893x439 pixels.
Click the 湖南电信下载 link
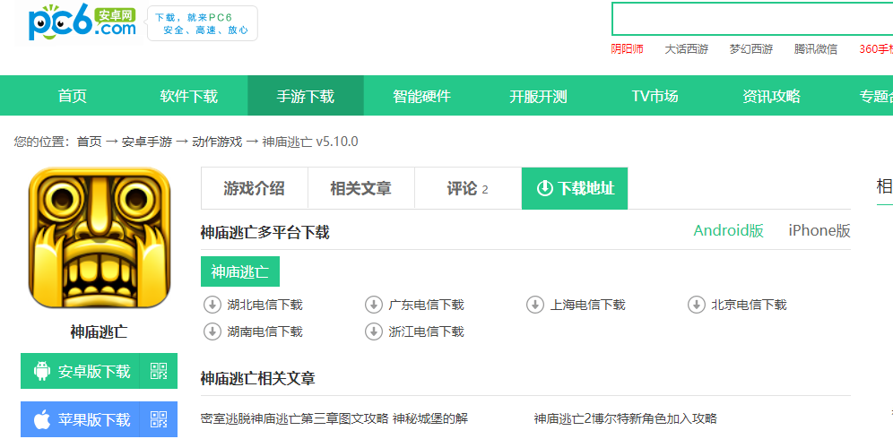(x=264, y=331)
